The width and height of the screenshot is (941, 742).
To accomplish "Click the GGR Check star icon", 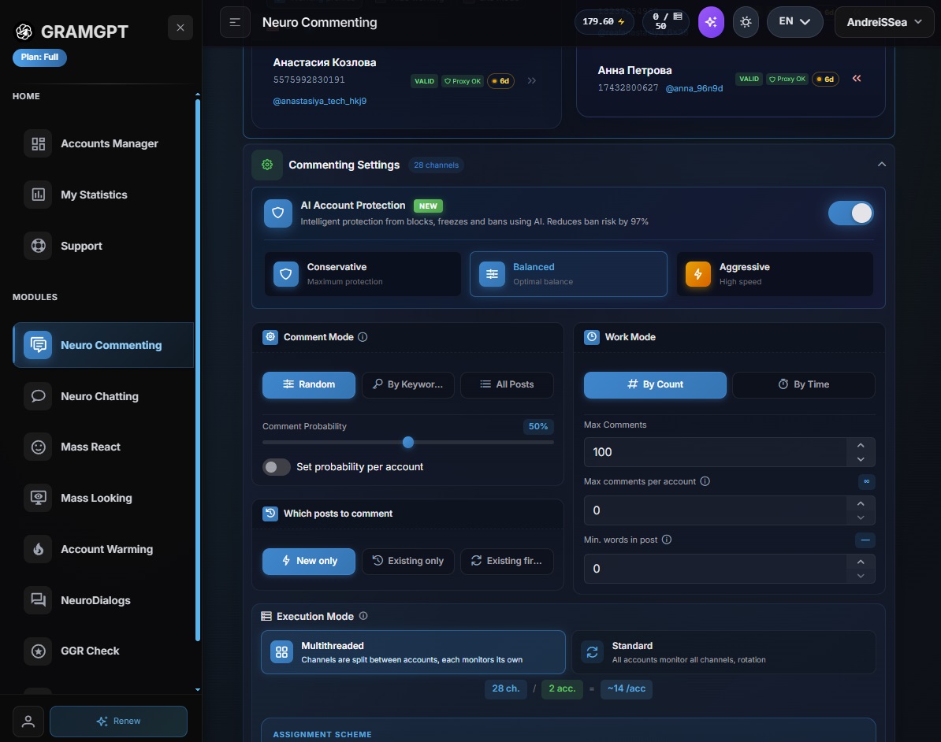I will [39, 651].
